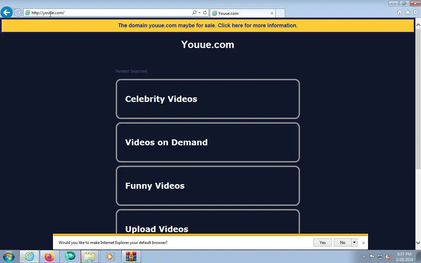Click the page scrollbar down arrow
Screen dimensions: 421x263
(x=418, y=243)
